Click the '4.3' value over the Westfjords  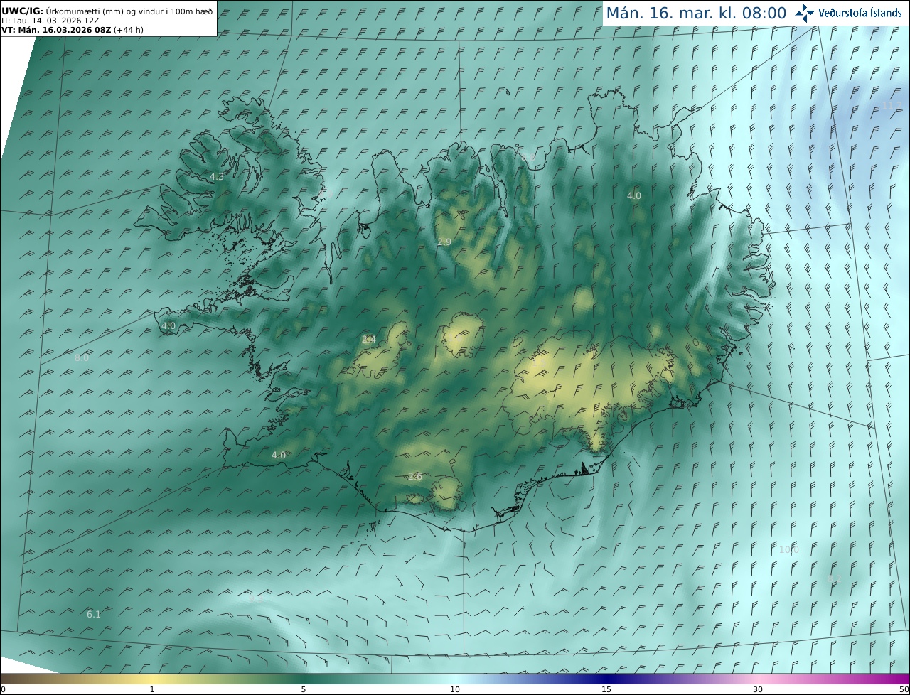pos(217,176)
